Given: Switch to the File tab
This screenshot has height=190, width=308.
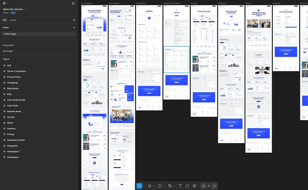Looking at the screenshot, I should click(x=4, y=20).
